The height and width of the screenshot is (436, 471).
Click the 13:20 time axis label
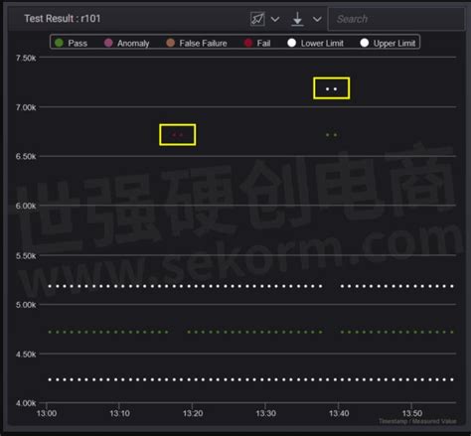[x=193, y=413]
